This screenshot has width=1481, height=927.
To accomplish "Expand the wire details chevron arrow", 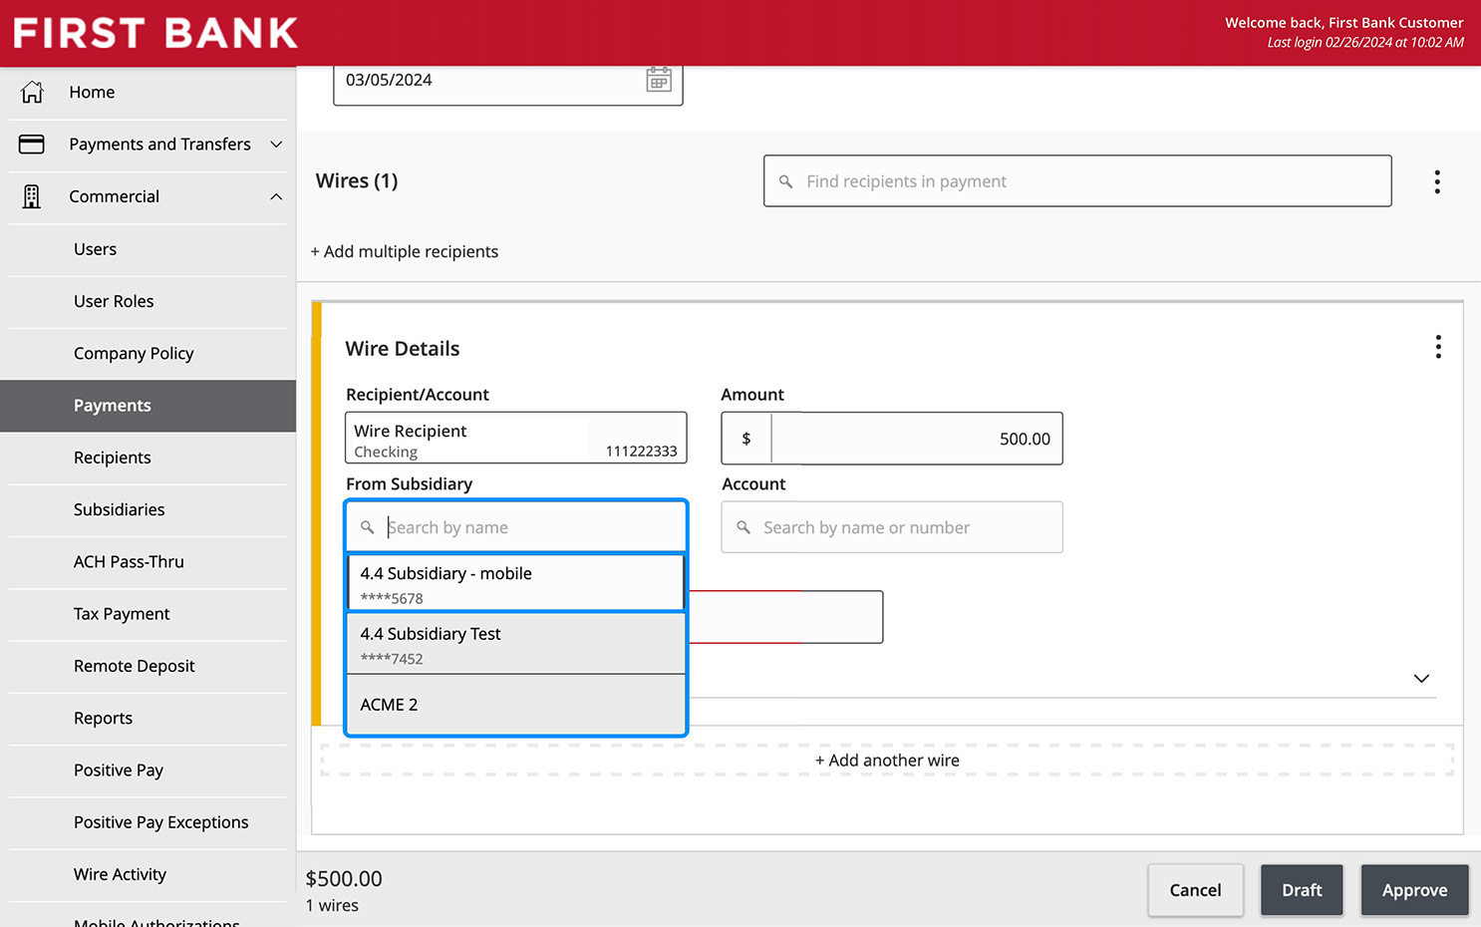I will [1421, 679].
